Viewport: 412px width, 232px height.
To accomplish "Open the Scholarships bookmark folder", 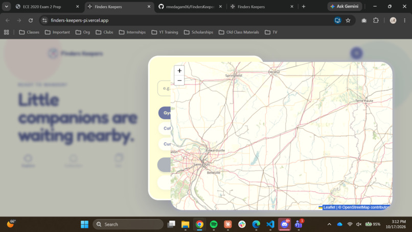I will pos(198,32).
